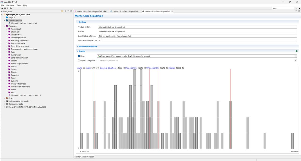Export results to Excel icon
This screenshot has width=301, height=161.
(297, 51)
